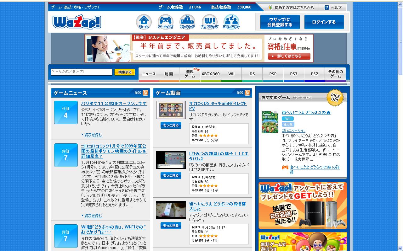Click the rating 7 badge for コロコロコミック article
The image size is (403, 251).
pos(66,155)
